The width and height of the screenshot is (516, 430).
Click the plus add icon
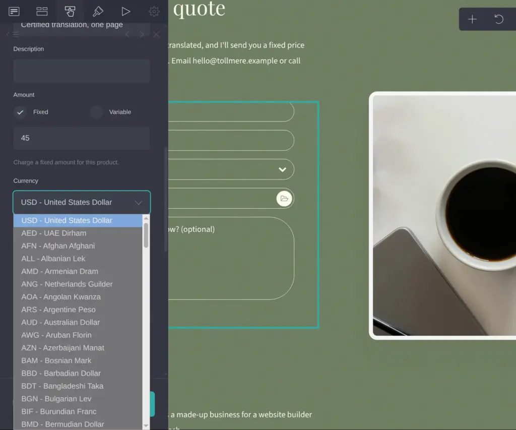pyautogui.click(x=472, y=19)
